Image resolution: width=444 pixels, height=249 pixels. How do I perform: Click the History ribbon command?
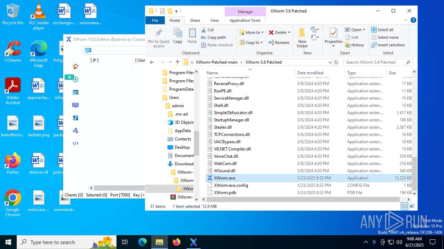point(355,45)
